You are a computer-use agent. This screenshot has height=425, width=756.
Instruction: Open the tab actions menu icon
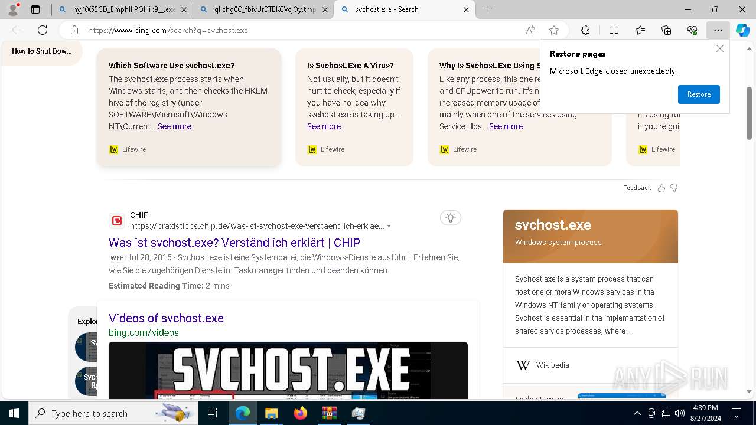[35, 9]
